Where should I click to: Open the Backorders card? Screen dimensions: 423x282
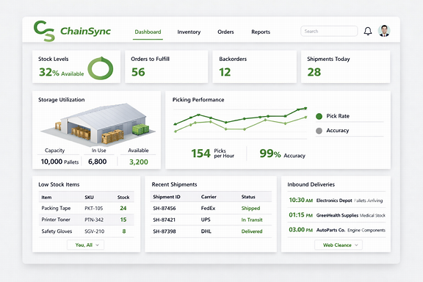pos(254,67)
